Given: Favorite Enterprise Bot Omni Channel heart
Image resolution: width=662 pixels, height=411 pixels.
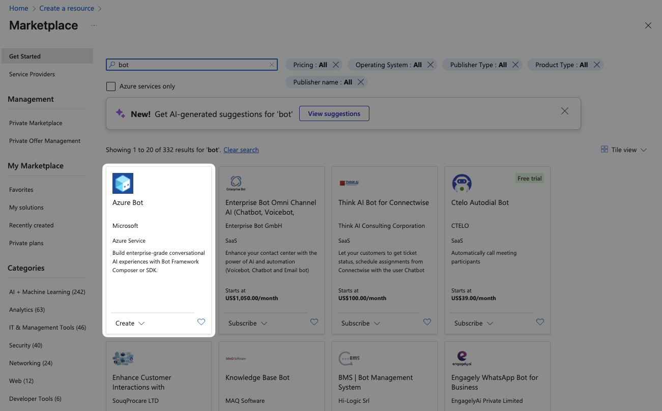Looking at the screenshot, I should [x=314, y=322].
